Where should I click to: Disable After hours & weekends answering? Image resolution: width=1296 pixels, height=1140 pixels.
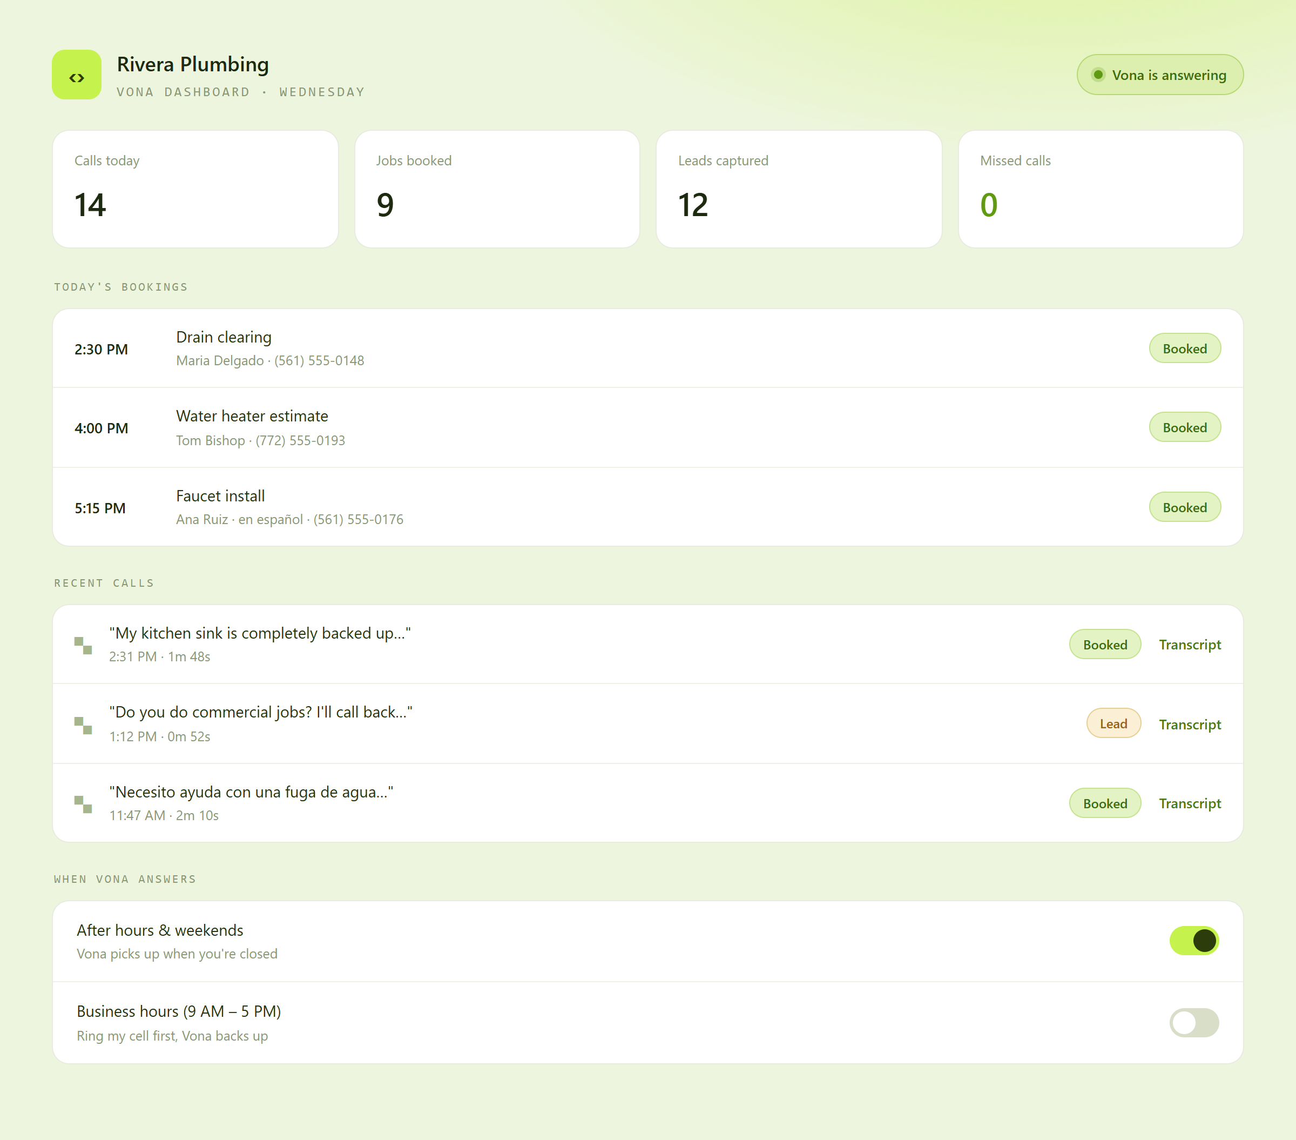point(1194,941)
